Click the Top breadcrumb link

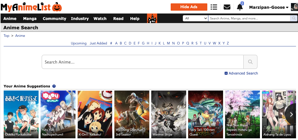click(x=6, y=36)
